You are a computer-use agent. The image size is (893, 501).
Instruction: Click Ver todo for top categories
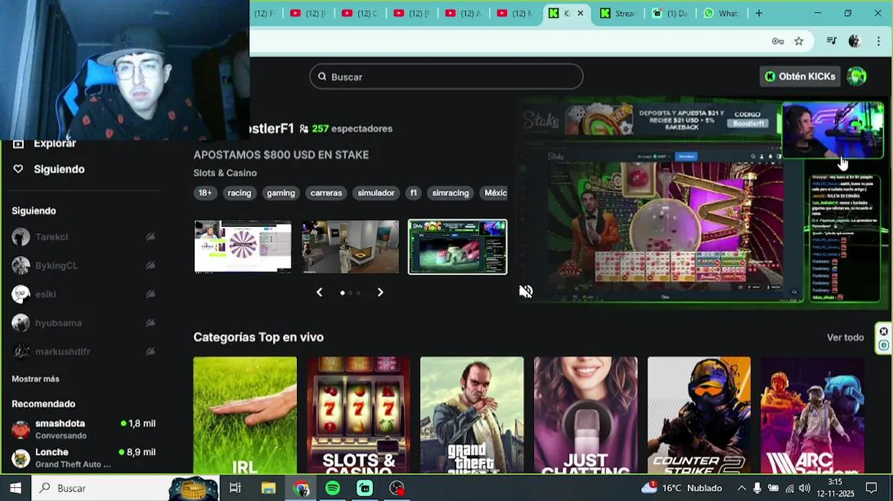[x=845, y=337]
